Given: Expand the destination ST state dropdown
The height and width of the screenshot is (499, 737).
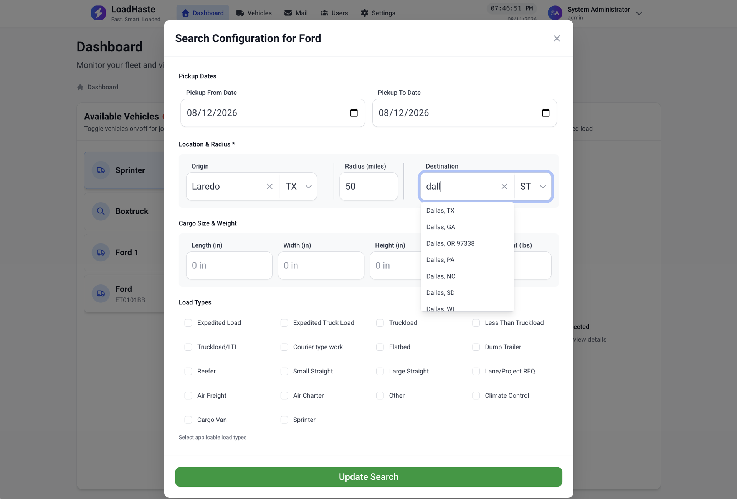Looking at the screenshot, I should 533,187.
